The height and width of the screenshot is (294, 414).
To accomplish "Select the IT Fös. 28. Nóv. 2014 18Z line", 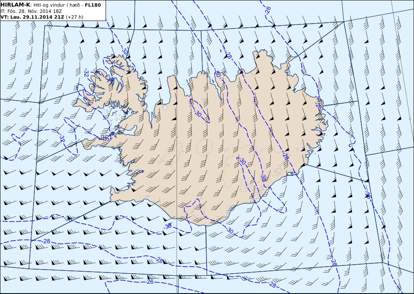I will coord(31,11).
